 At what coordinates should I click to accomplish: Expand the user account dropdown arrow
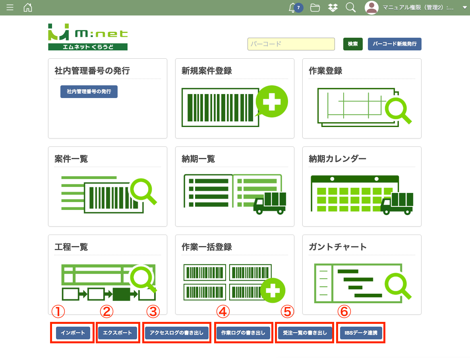point(464,8)
